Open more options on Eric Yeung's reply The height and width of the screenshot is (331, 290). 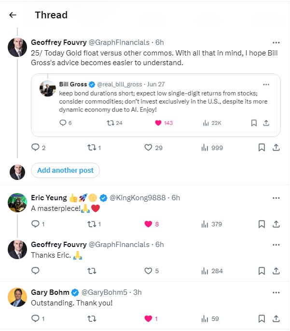[276, 198]
